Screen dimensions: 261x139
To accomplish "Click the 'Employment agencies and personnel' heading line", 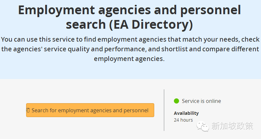I will click(x=129, y=10).
